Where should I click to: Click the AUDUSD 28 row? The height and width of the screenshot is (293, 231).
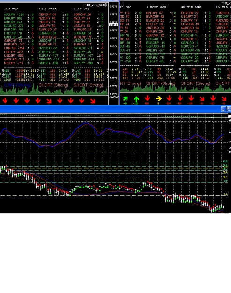tap(161, 28)
